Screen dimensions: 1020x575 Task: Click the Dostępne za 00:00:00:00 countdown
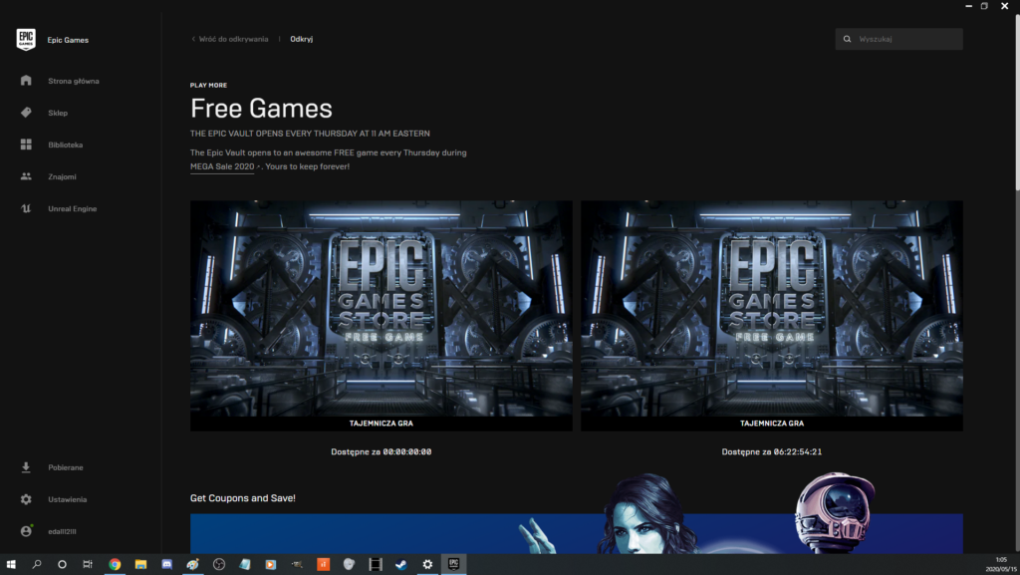382,452
